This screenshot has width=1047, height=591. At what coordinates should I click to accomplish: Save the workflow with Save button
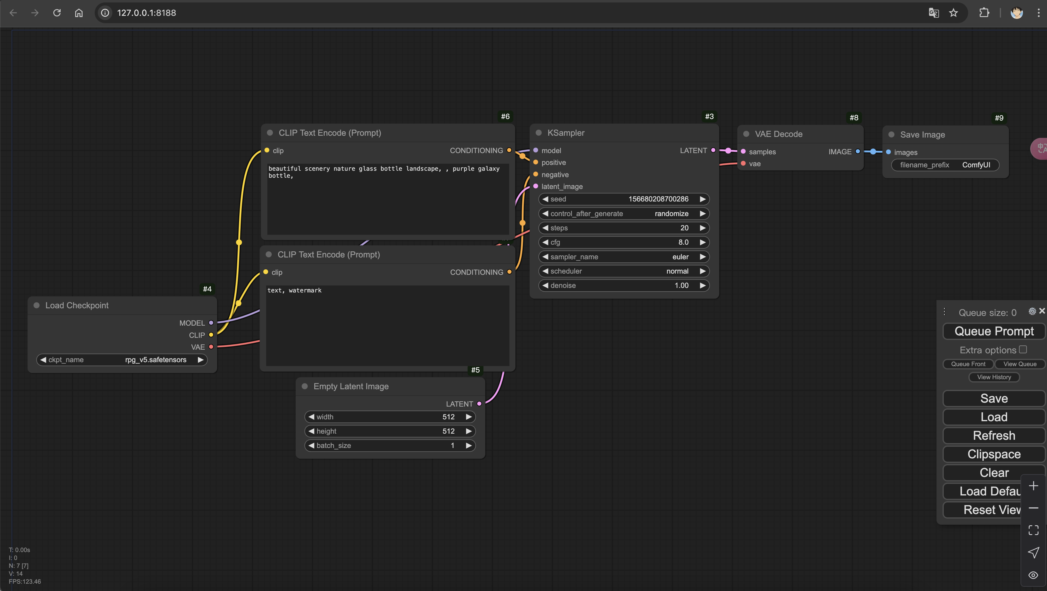[994, 398]
